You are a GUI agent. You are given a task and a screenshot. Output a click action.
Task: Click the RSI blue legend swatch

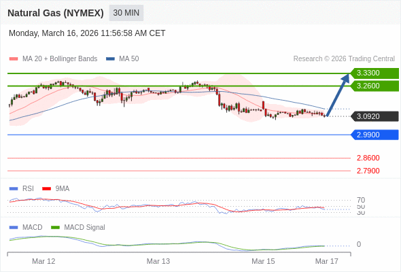pyautogui.click(x=14, y=189)
